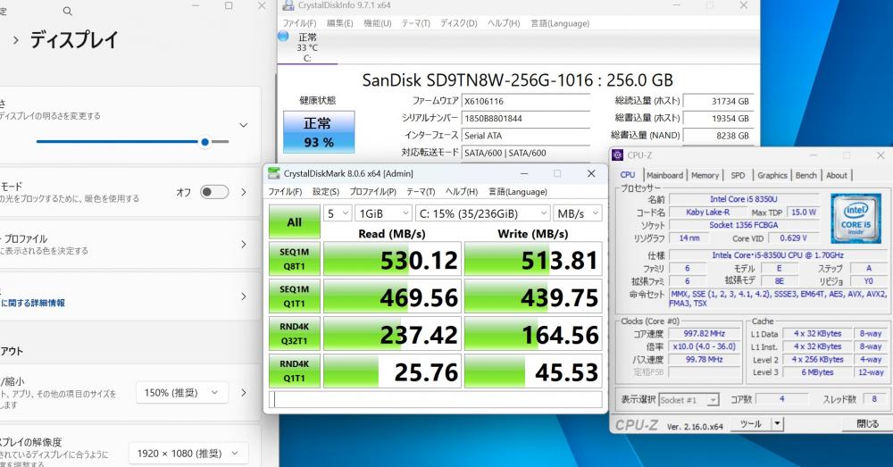Open custom scaling page chevron
The height and width of the screenshot is (467, 893).
coord(244,392)
